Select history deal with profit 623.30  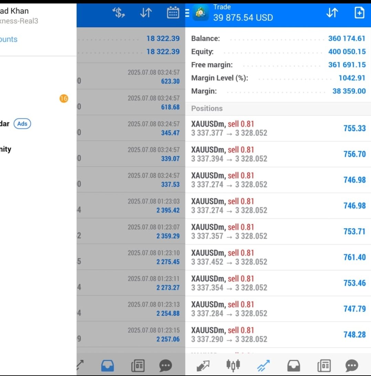(131, 76)
